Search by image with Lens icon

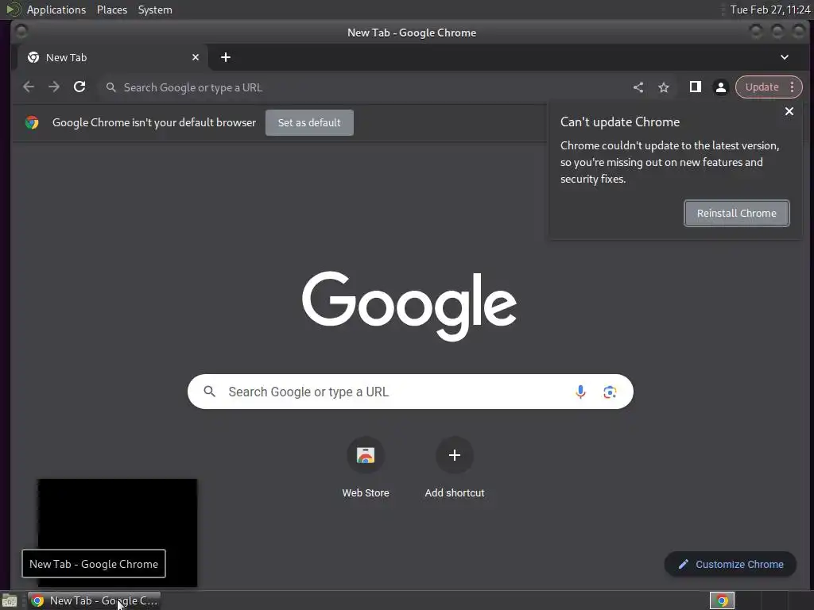click(610, 392)
